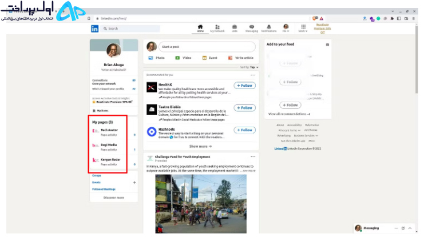Open the Add to your feed info icon
The height and width of the screenshot is (242, 424).
tap(327, 45)
